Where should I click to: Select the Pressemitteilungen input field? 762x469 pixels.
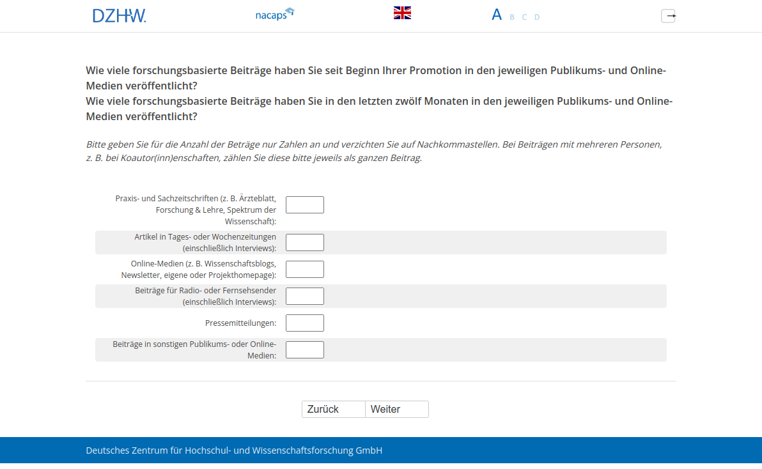pyautogui.click(x=304, y=323)
